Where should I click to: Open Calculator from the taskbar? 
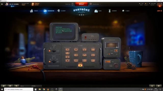pos(36,89)
